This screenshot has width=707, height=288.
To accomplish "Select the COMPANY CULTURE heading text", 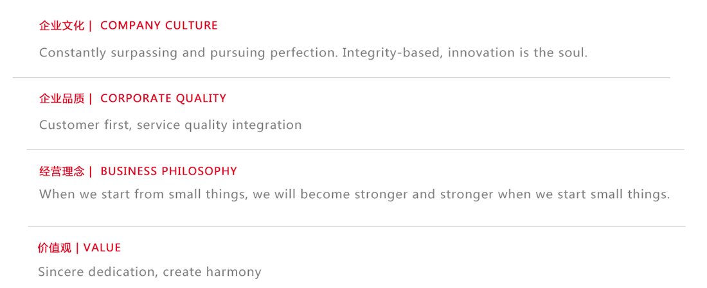I will (159, 26).
